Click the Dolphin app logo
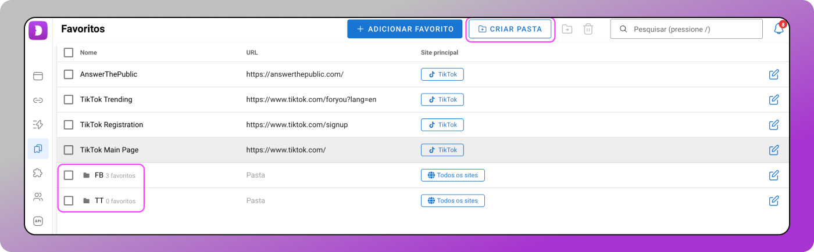 [x=38, y=30]
